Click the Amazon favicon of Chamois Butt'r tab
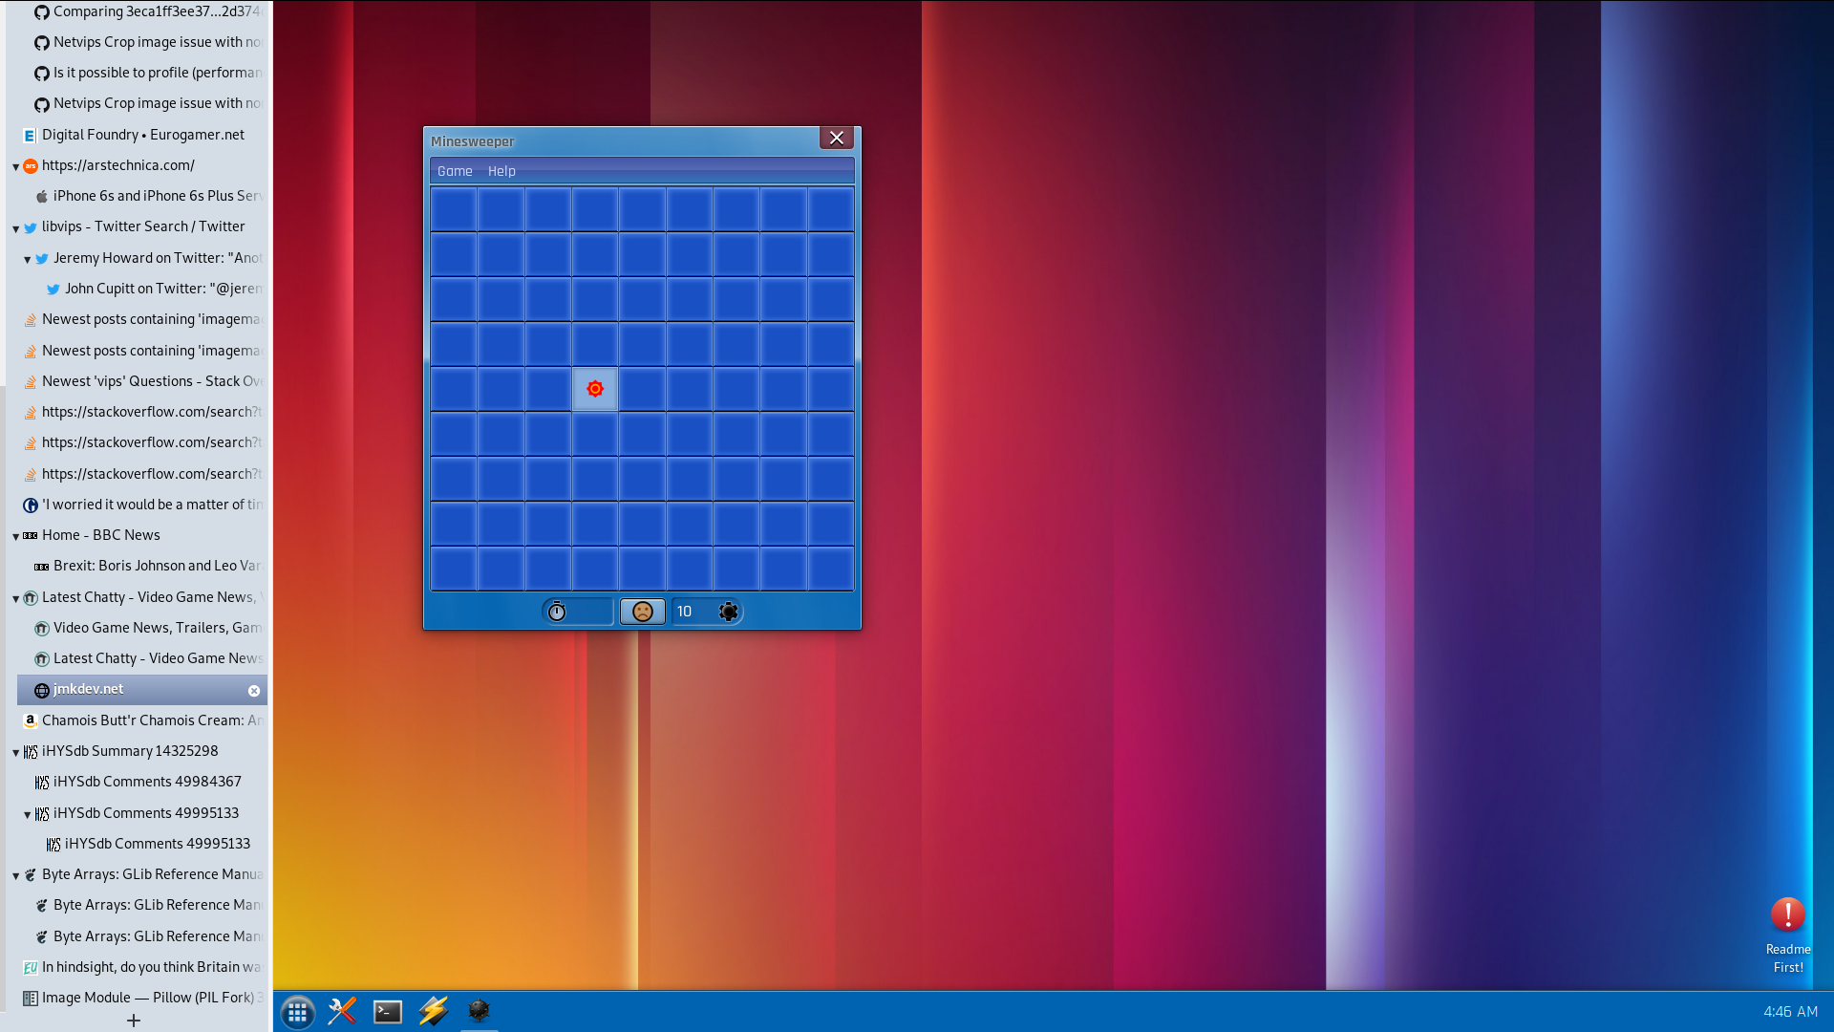The image size is (1834, 1032). click(31, 720)
